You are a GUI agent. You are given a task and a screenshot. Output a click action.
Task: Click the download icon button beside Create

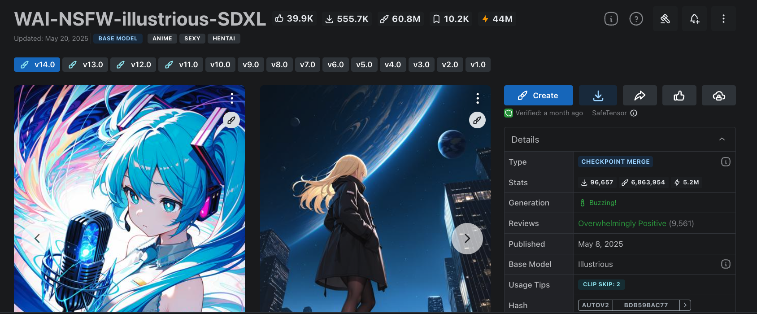click(598, 96)
